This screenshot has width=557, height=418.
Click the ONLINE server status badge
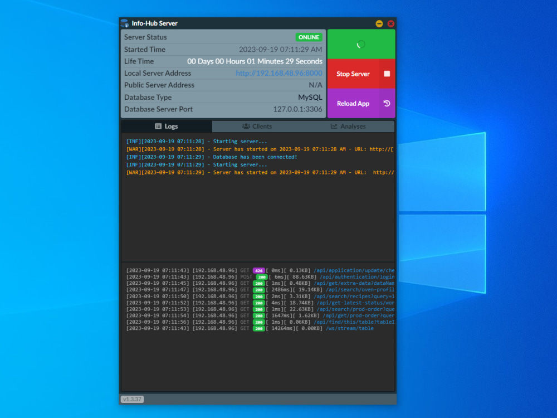pyautogui.click(x=309, y=37)
